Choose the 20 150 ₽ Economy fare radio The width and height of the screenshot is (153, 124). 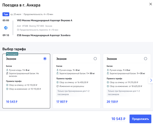point(145,59)
